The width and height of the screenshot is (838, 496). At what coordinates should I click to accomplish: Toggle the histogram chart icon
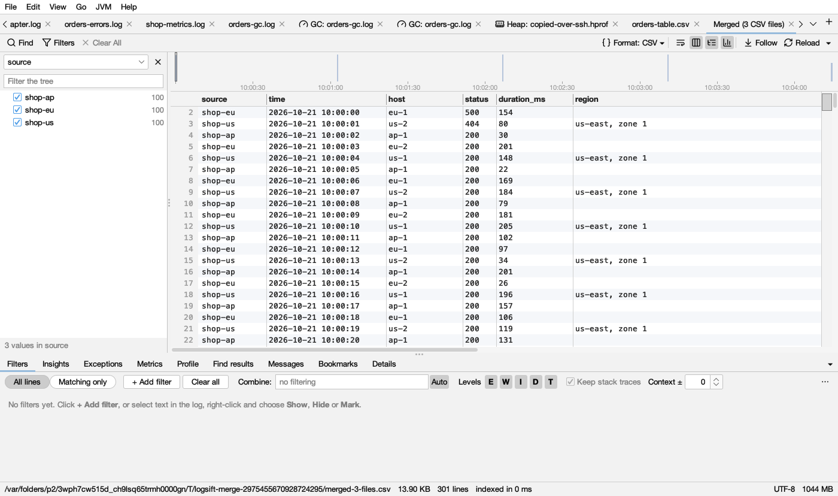727,43
